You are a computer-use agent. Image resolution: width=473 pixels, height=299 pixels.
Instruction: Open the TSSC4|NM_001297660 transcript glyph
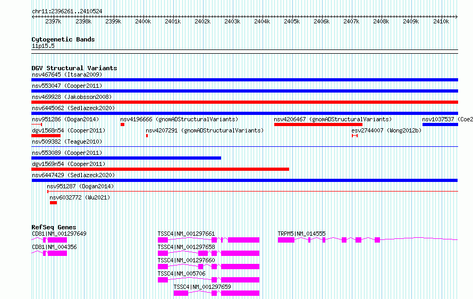click(208, 267)
